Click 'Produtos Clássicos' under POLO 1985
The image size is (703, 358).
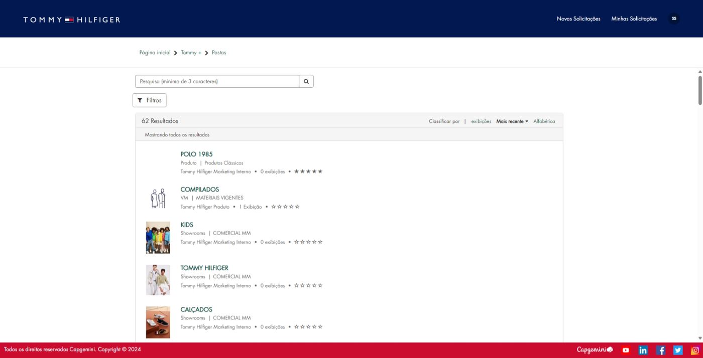click(224, 163)
